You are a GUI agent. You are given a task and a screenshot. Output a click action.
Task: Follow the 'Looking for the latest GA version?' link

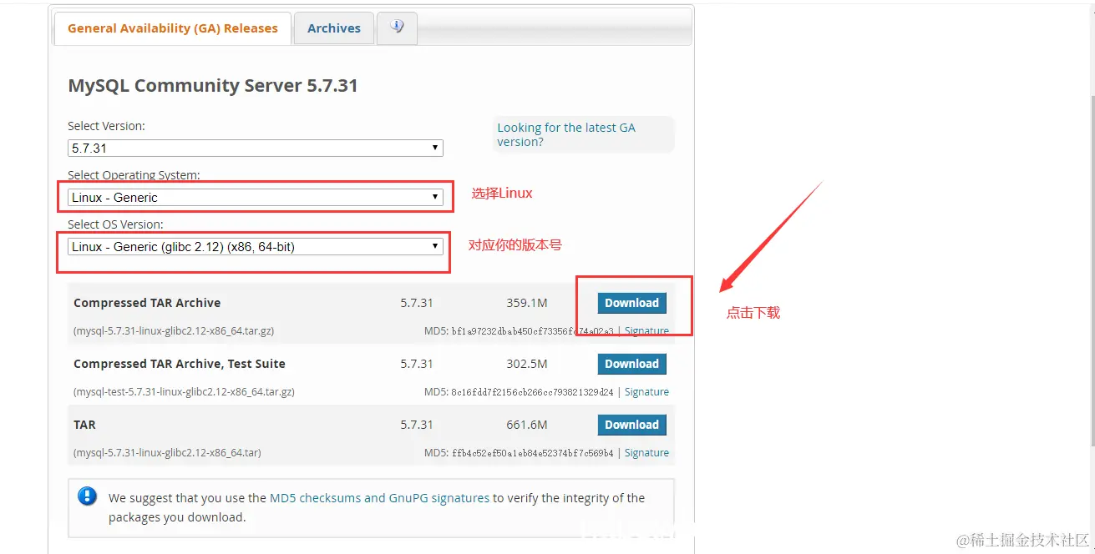[566, 134]
